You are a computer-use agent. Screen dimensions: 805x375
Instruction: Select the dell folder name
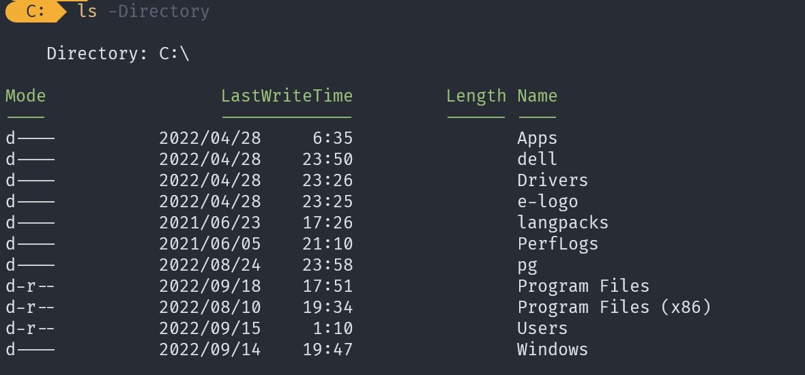point(538,159)
